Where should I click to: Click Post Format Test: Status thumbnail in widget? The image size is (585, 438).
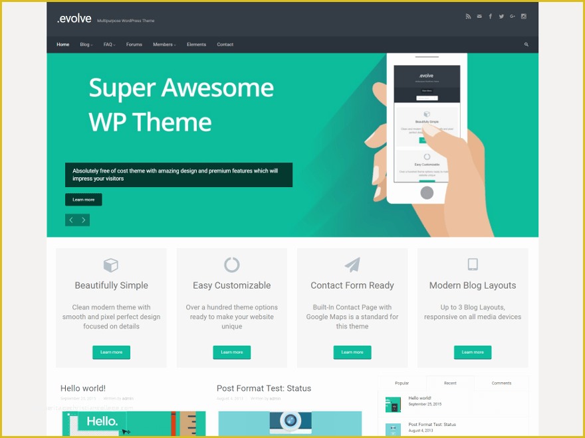pyautogui.click(x=393, y=429)
